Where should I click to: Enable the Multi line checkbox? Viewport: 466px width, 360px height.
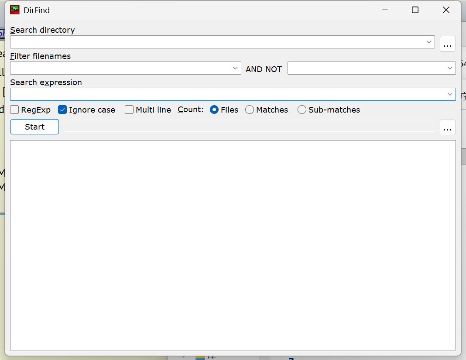(129, 110)
